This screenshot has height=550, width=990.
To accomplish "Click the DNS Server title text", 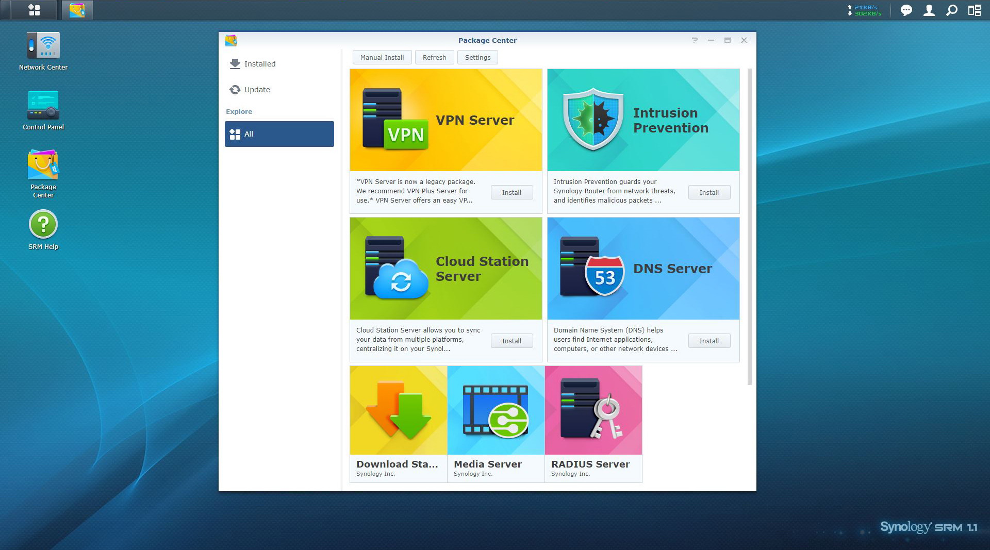I will point(672,269).
